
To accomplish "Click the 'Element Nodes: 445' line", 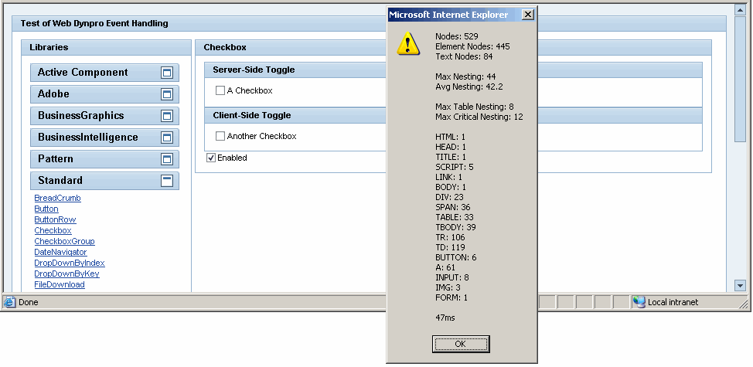I will pos(472,46).
